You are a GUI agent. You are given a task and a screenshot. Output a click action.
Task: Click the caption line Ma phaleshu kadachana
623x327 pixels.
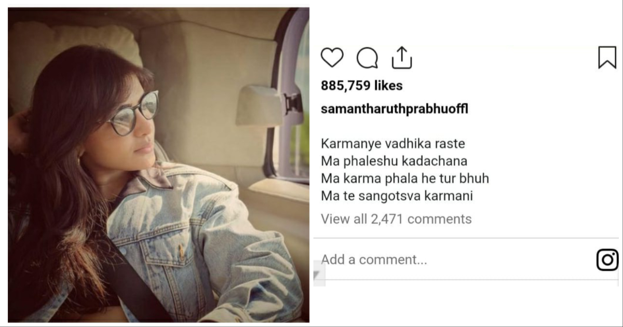pyautogui.click(x=394, y=161)
